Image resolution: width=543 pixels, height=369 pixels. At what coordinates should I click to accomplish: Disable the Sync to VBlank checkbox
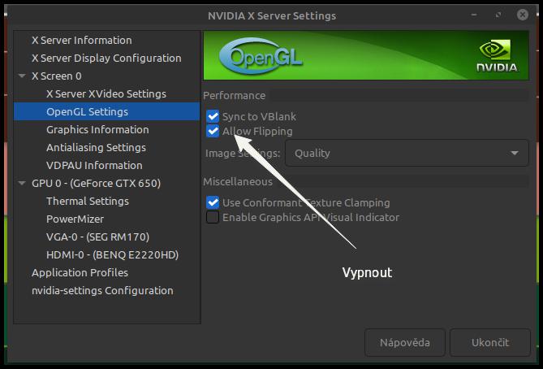click(213, 117)
